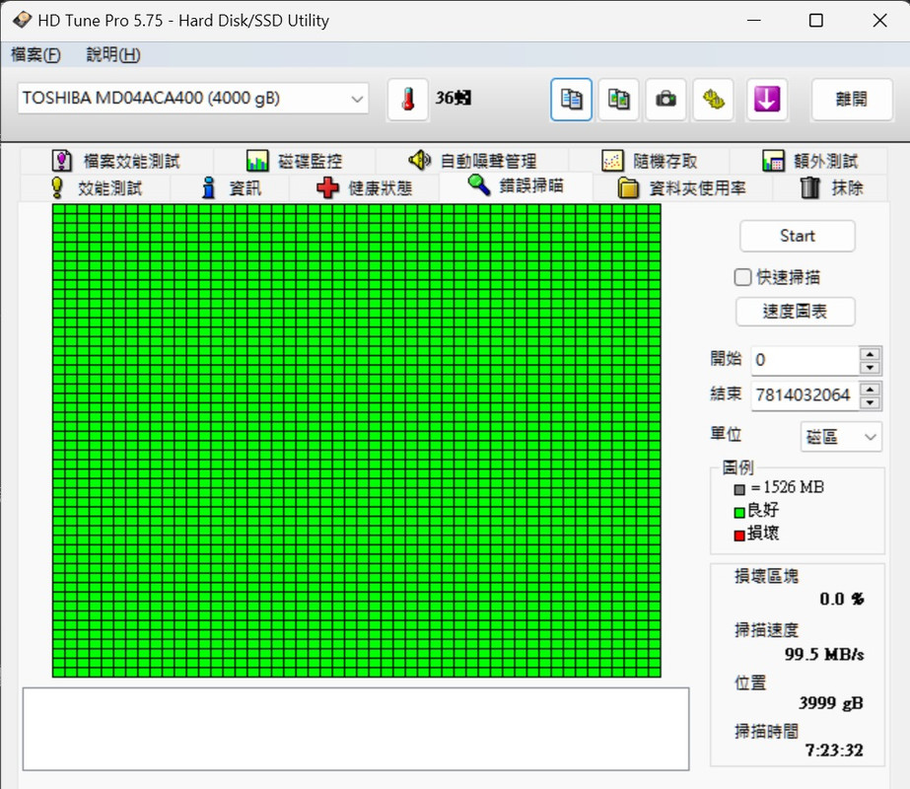Image resolution: width=910 pixels, height=789 pixels.
Task: Copy info to clipboard toolbar icon
Action: pos(571,100)
